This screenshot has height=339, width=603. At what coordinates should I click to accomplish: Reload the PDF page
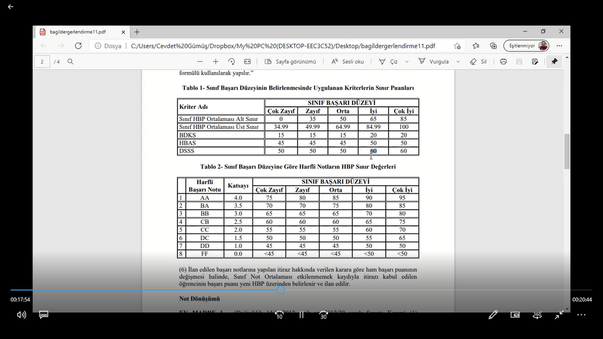pos(78,46)
